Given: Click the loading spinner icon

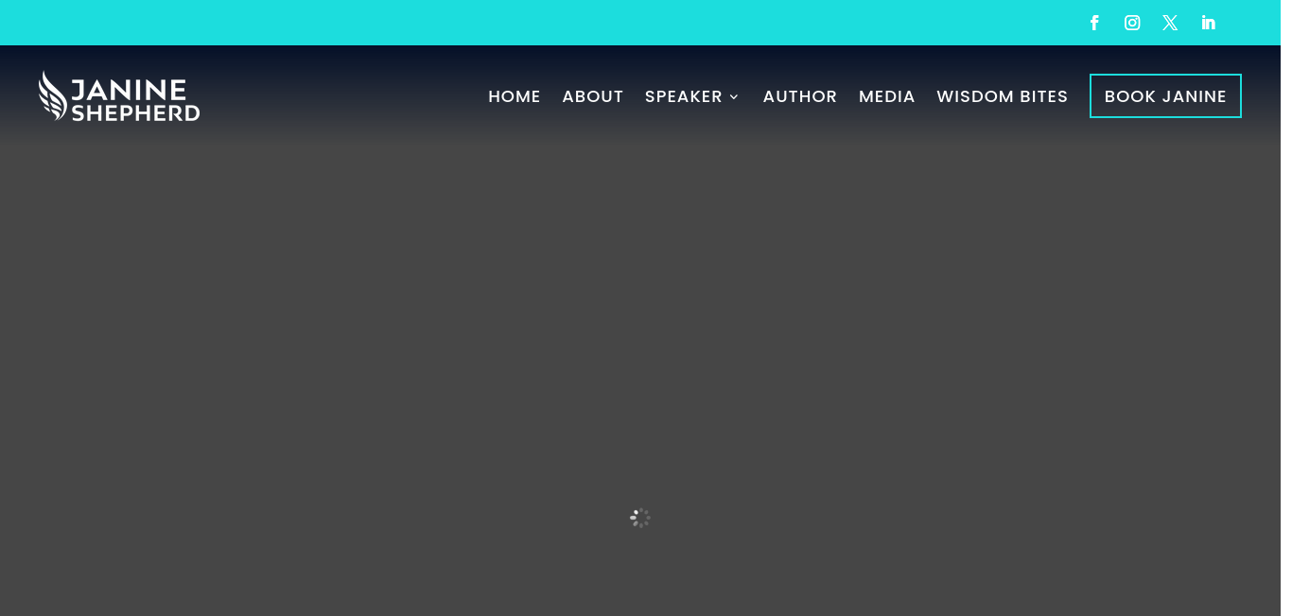Looking at the screenshot, I should tap(640, 518).
